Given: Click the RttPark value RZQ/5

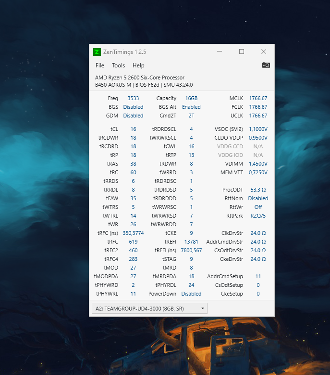Looking at the screenshot, I should tap(258, 216).
